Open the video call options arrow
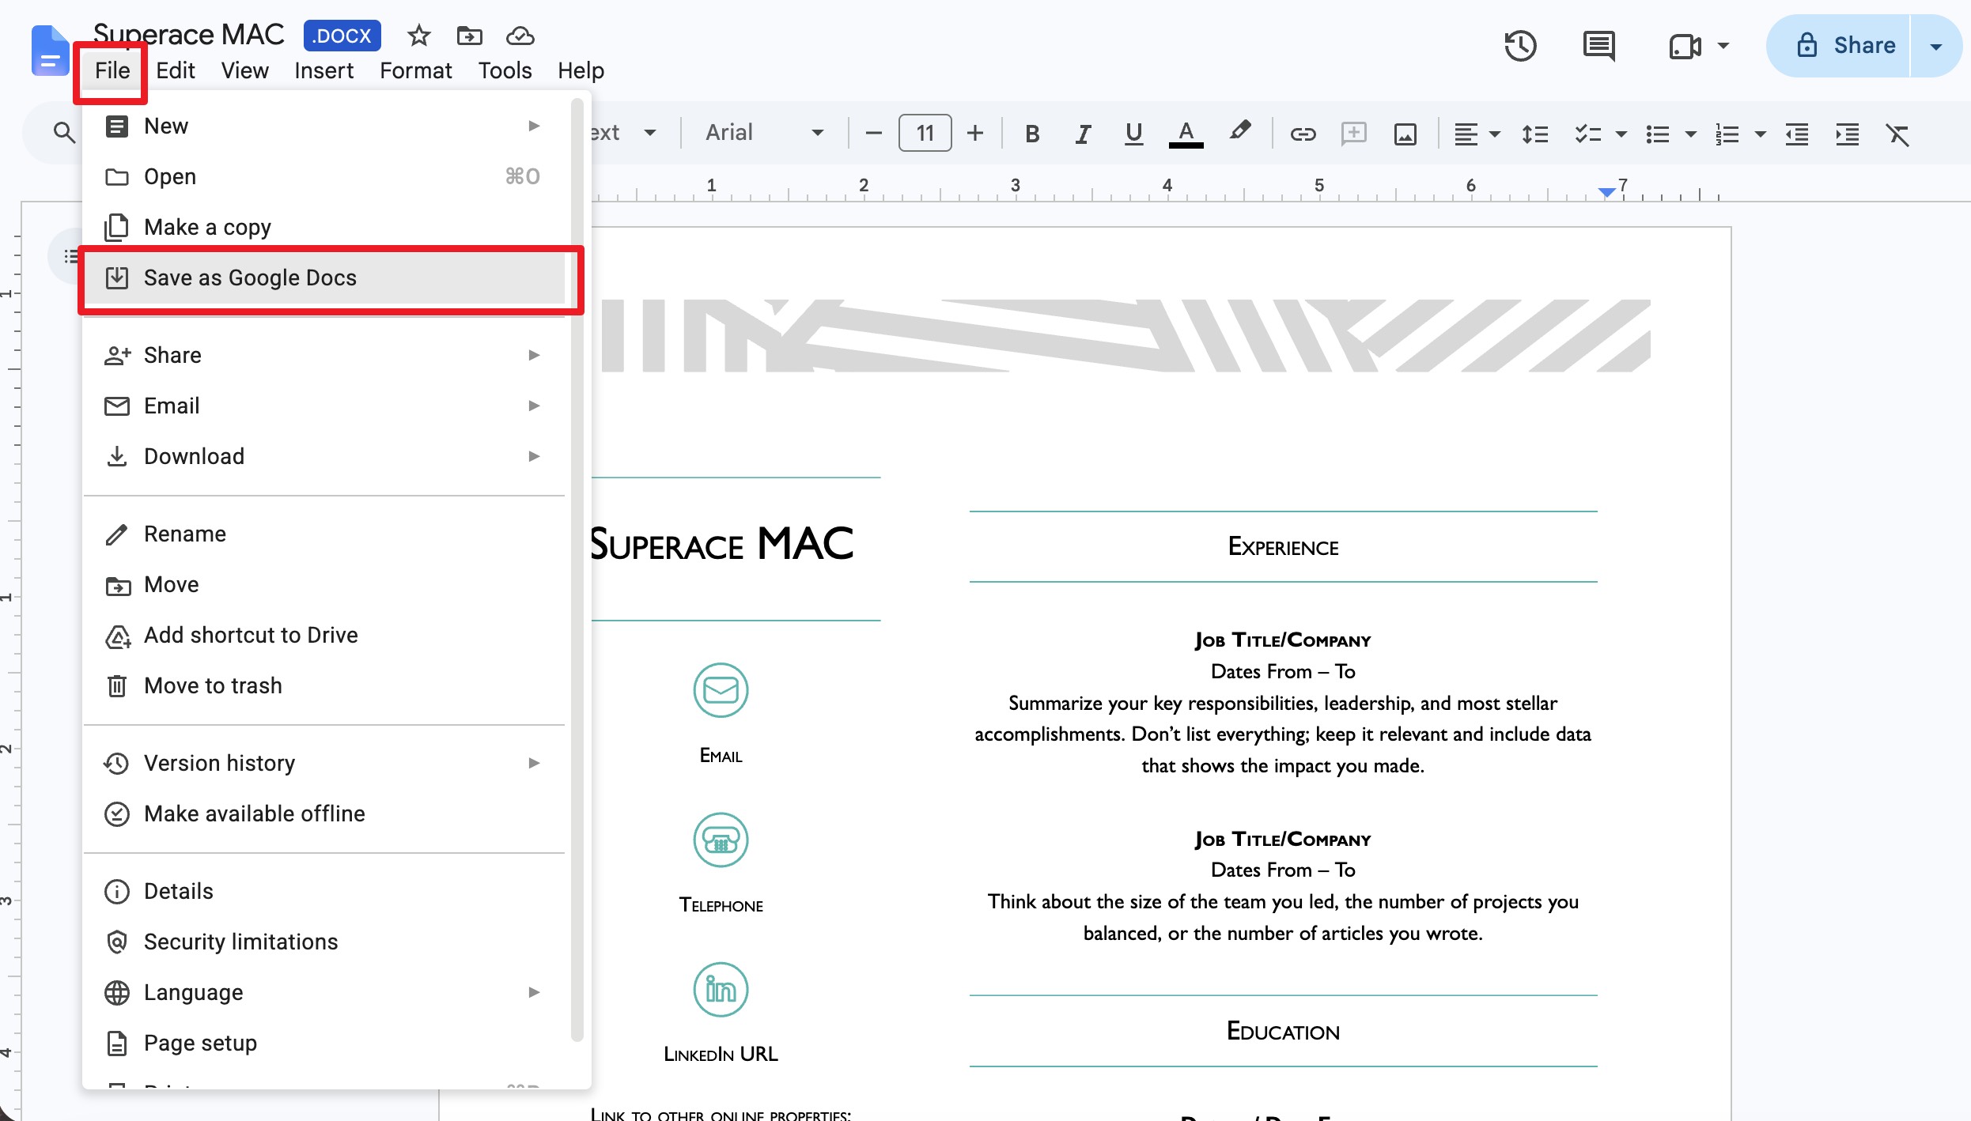The height and width of the screenshot is (1121, 1971). 1723,46
